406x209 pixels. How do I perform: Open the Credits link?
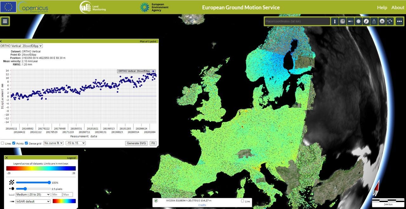click(x=202, y=205)
